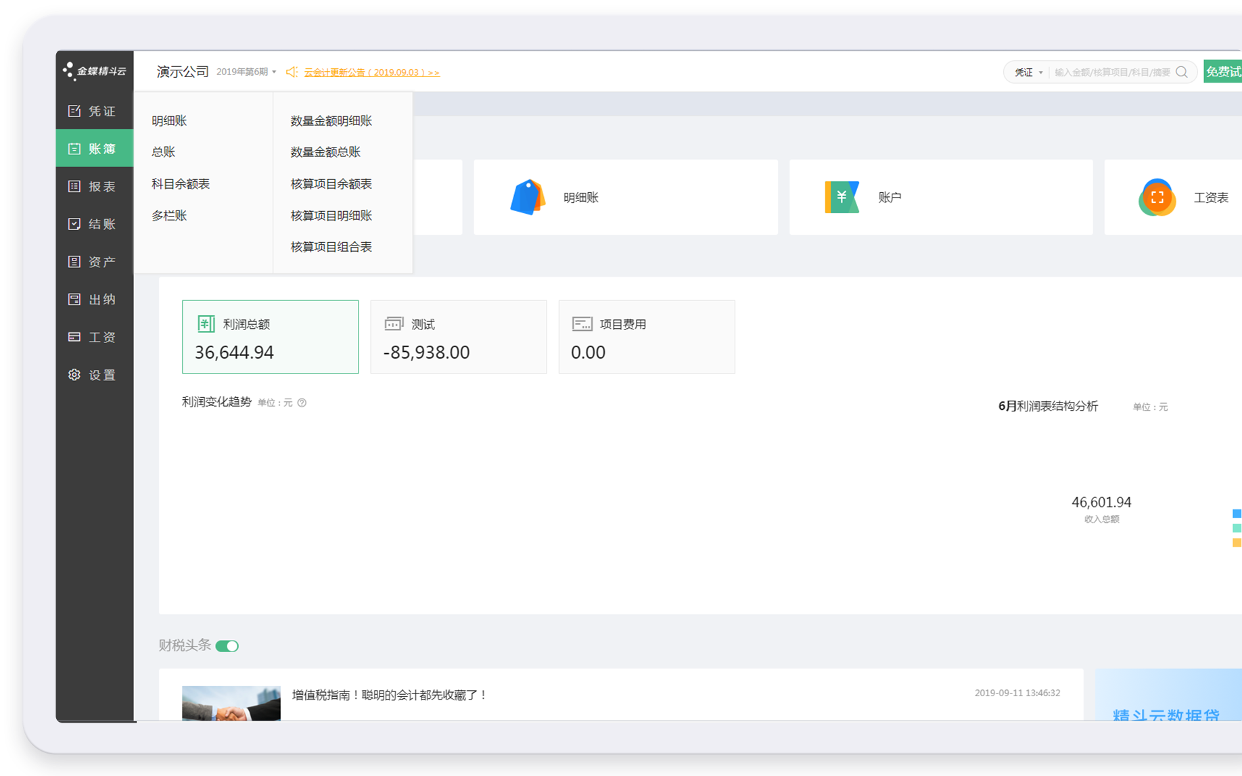The image size is (1242, 776).
Task: Click the help icon beside 单位:元
Action: tap(302, 403)
